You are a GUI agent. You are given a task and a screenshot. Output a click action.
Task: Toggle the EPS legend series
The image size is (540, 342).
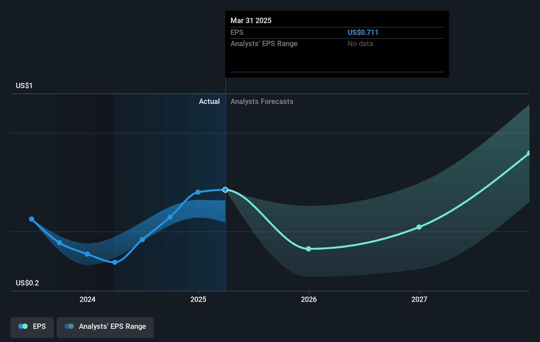coord(32,327)
